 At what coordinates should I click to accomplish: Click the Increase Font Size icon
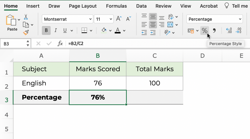119,19
